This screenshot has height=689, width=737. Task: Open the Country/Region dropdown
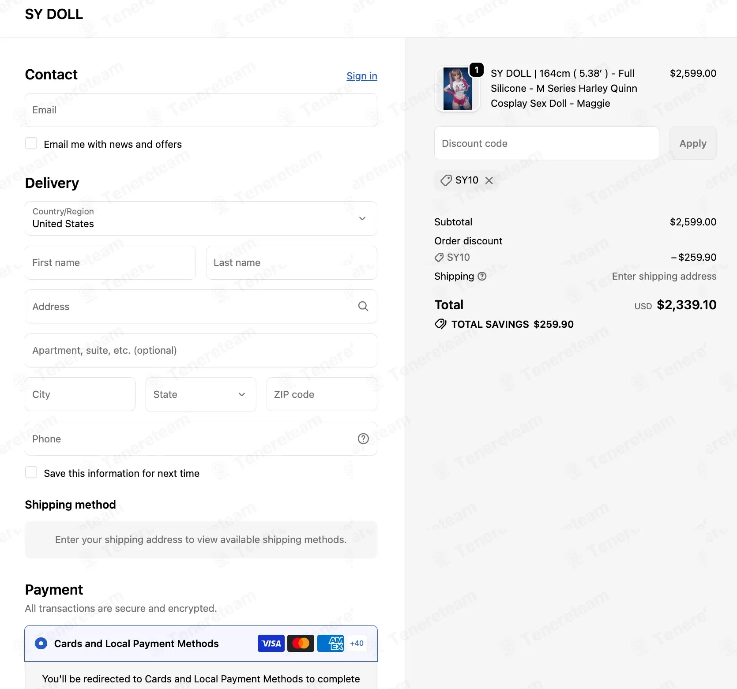pos(201,218)
